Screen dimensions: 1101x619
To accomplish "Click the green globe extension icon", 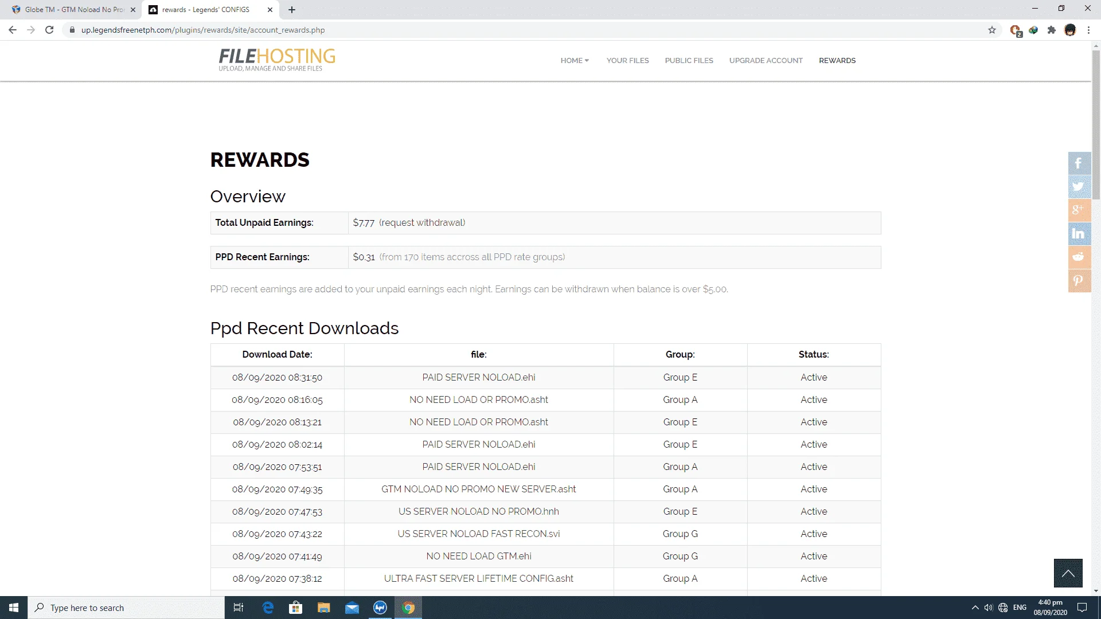I will 1033,30.
